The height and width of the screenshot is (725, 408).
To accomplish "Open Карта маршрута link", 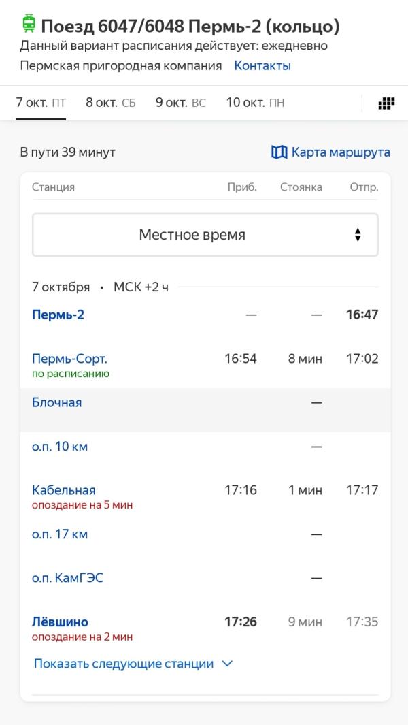I will coord(340,152).
